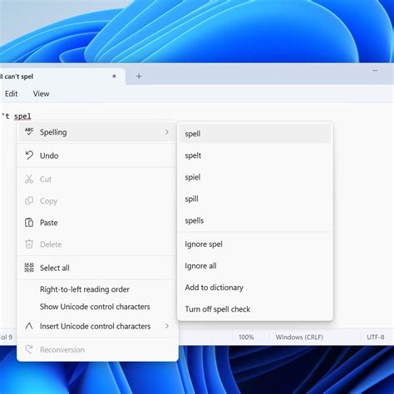Select Show Unicode control characters
394x394 pixels.
point(97,307)
